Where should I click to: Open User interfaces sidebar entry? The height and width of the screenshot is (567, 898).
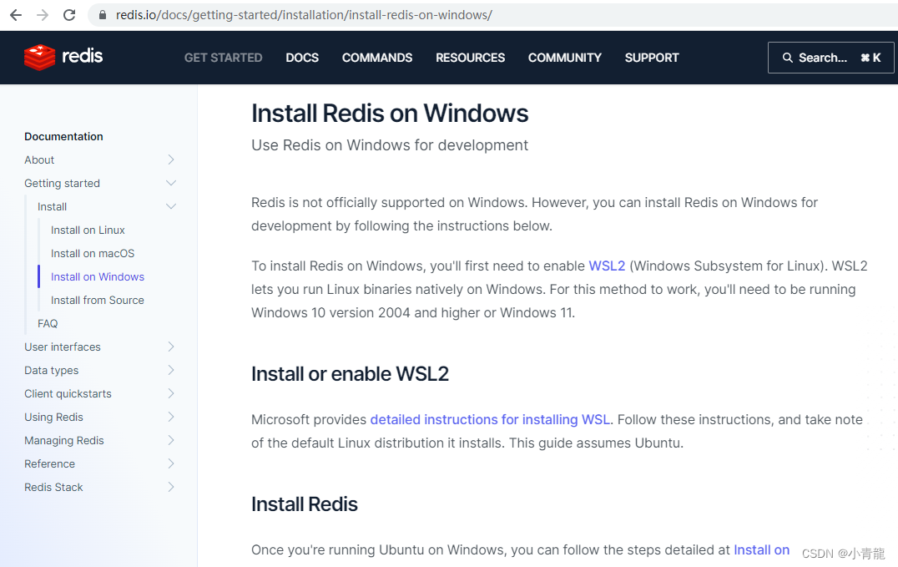point(63,347)
